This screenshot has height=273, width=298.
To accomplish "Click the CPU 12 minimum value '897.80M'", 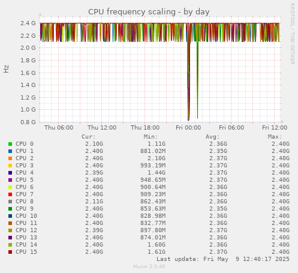I will point(153,230).
